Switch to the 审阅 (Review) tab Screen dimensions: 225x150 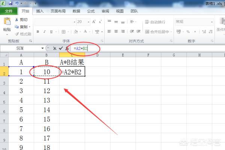(x=105, y=11)
